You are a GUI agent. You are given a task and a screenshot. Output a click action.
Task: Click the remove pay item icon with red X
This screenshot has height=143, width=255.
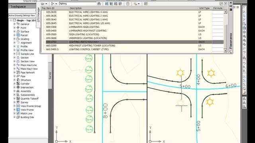pyautogui.click(x=116, y=4)
